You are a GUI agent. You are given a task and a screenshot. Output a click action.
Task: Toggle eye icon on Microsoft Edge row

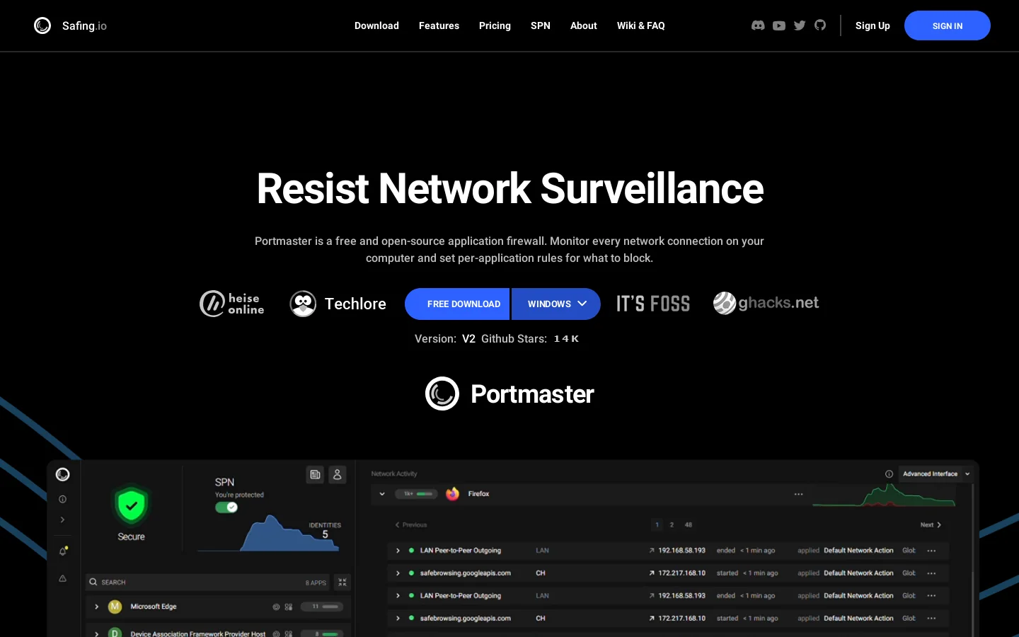[x=276, y=607]
